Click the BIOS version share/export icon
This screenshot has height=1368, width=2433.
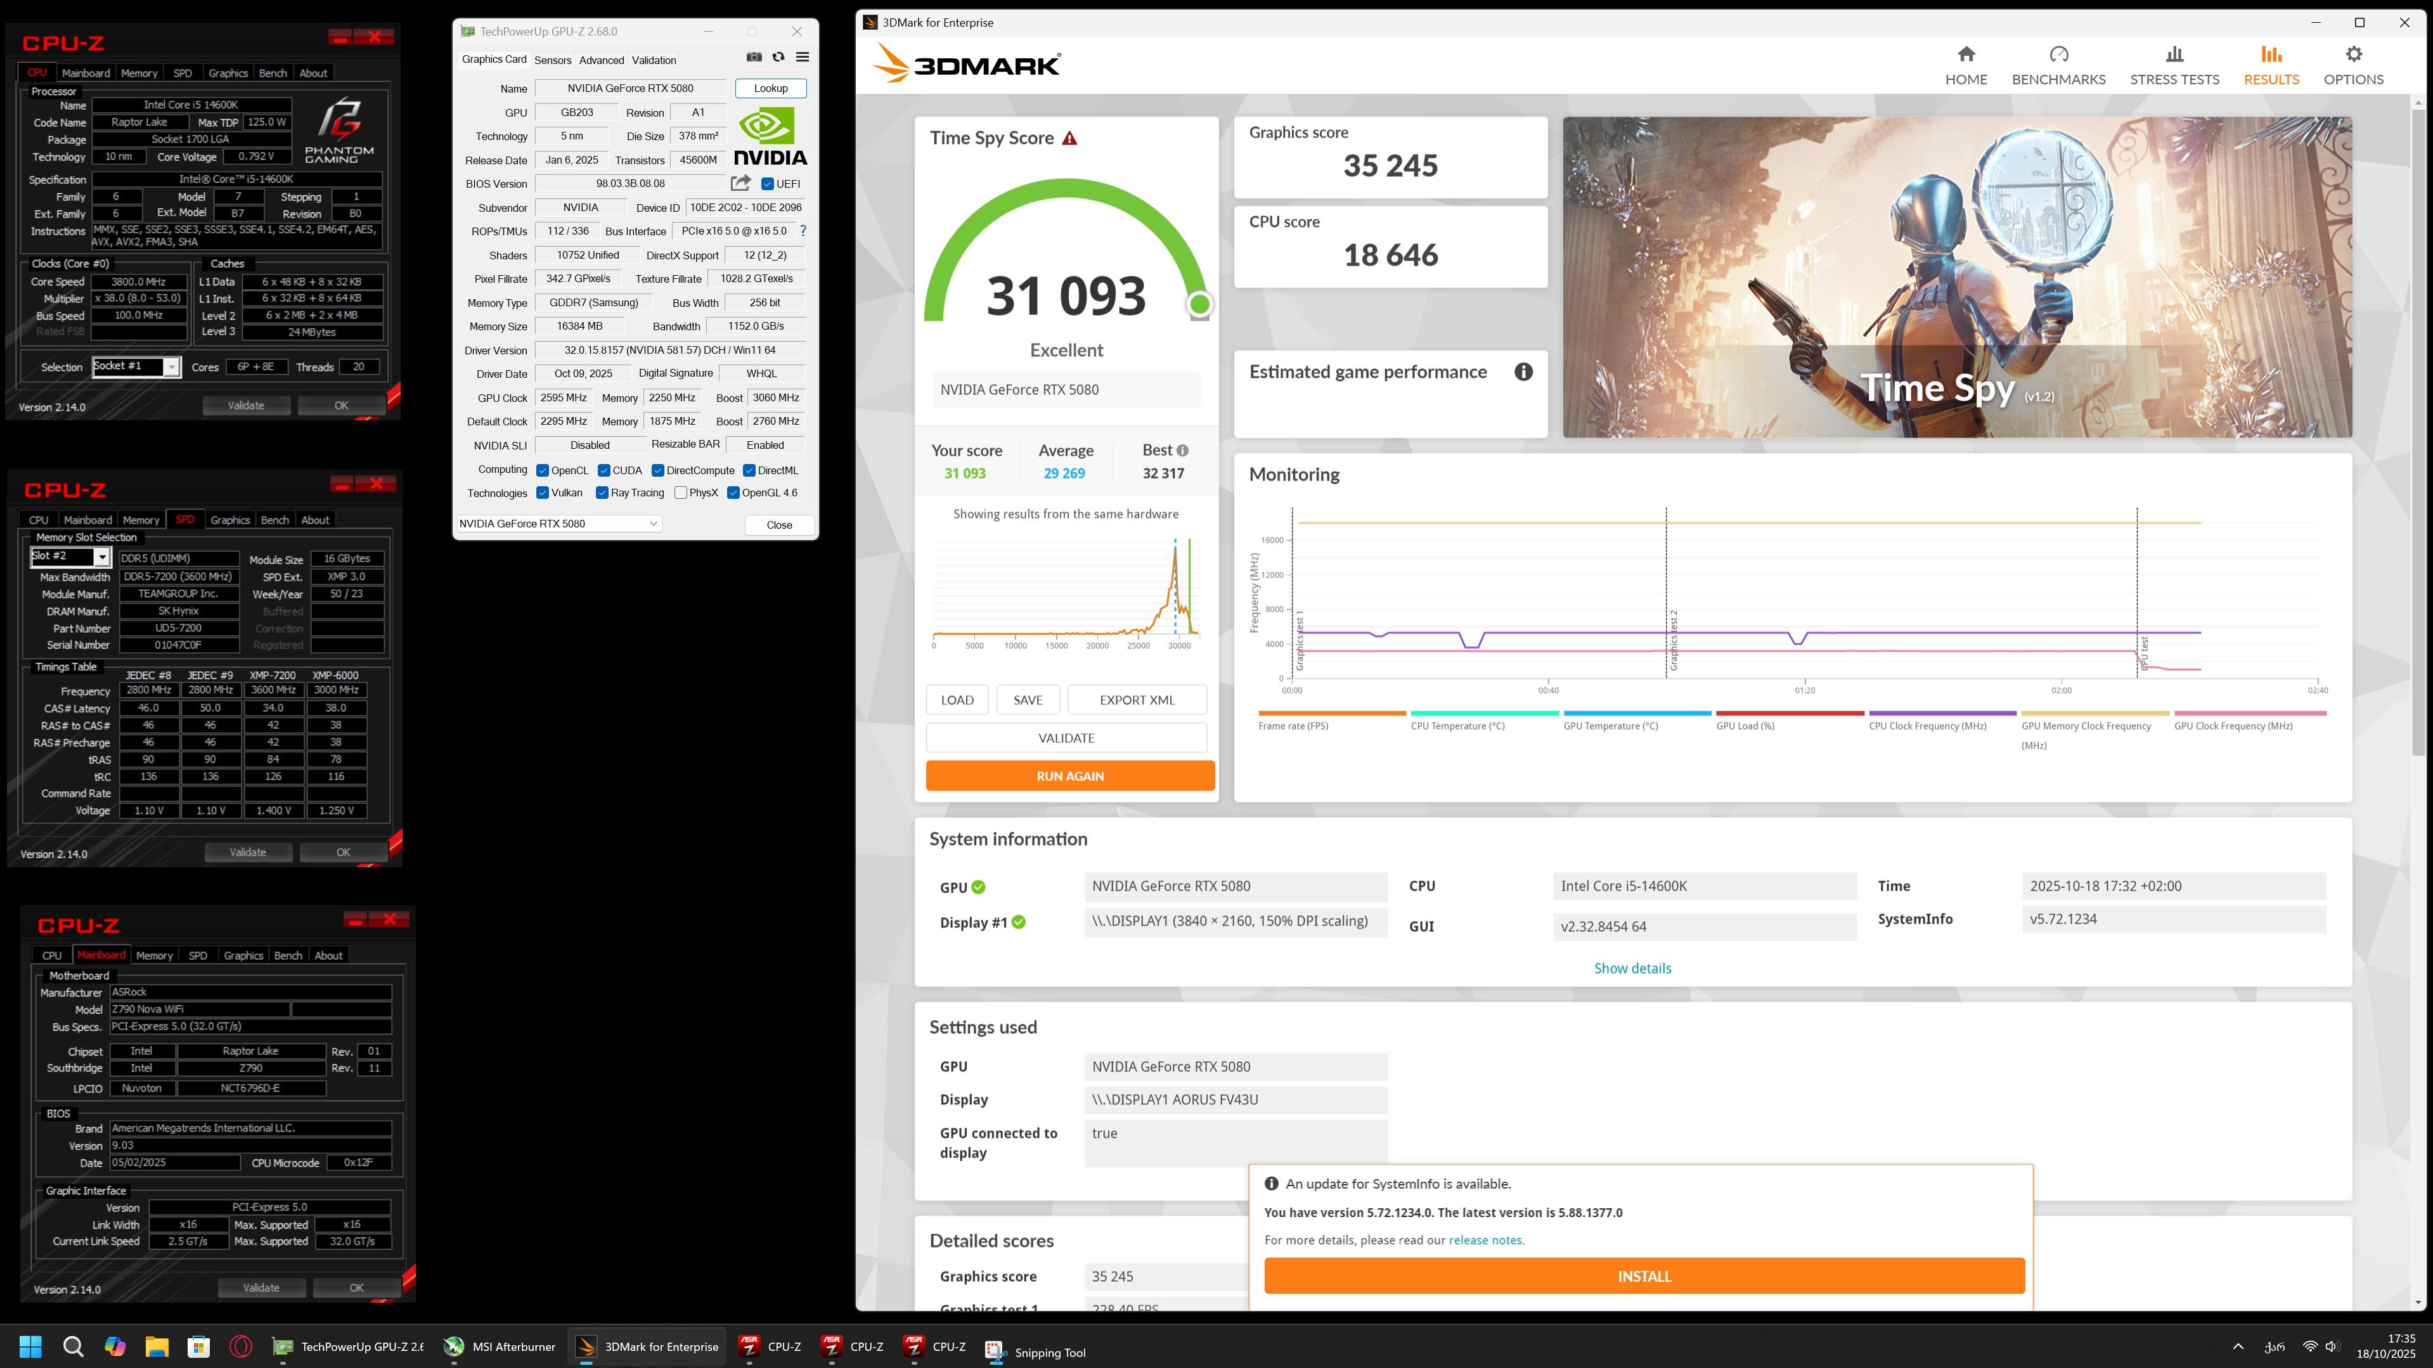coord(740,183)
